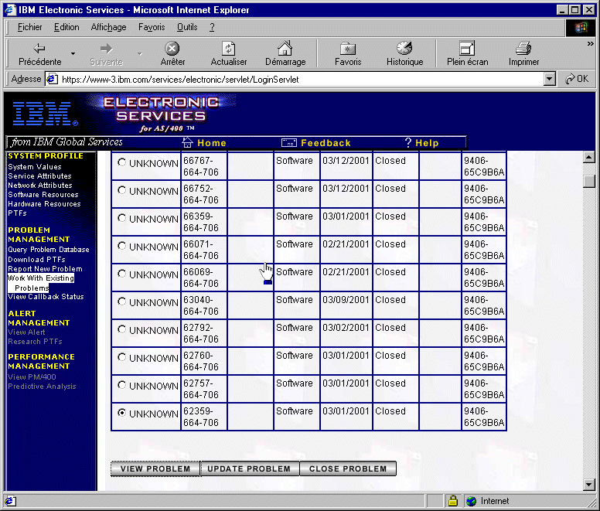This screenshot has width=600, height=511.
Task: Go back with the Précédente arrow
Action: 39,54
